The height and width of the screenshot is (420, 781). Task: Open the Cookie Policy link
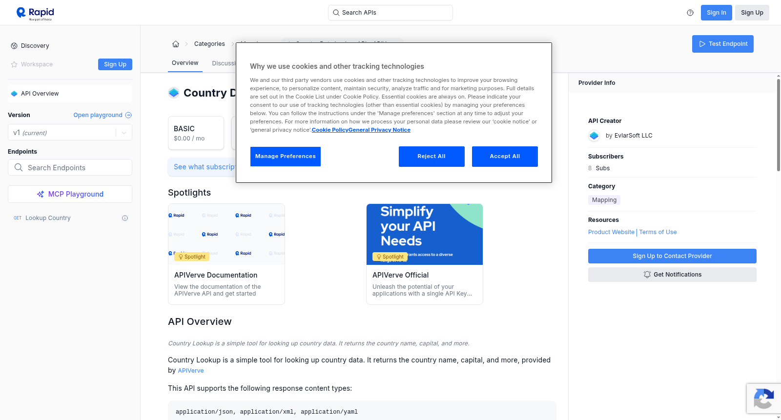click(330, 130)
